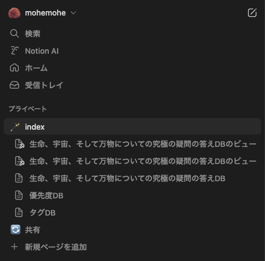Screen dimensions: 265x261
Task: Open 受信トレイ inbox
Action: point(44,85)
